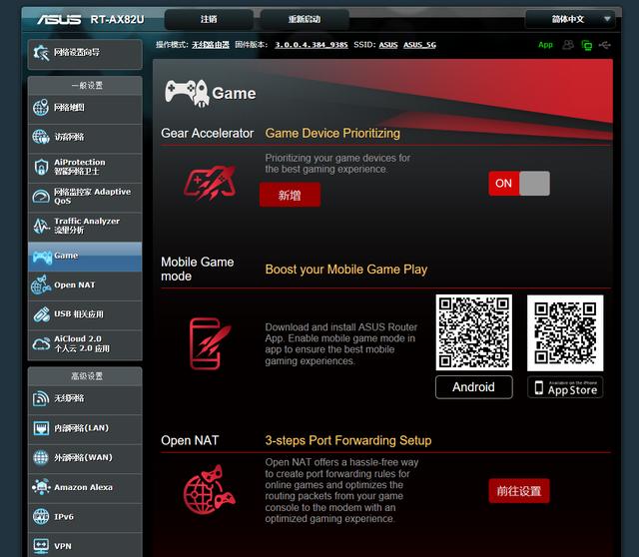
Task: Open the VPN menu item
Action: (x=85, y=545)
